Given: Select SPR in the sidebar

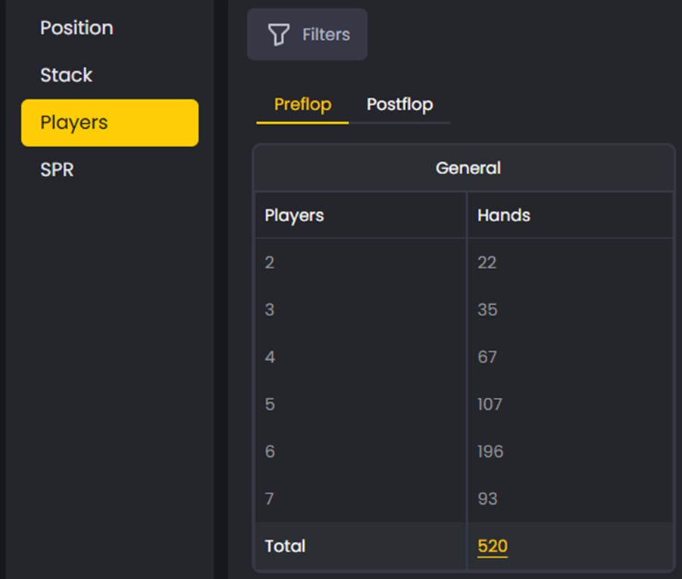Looking at the screenshot, I should [x=56, y=170].
